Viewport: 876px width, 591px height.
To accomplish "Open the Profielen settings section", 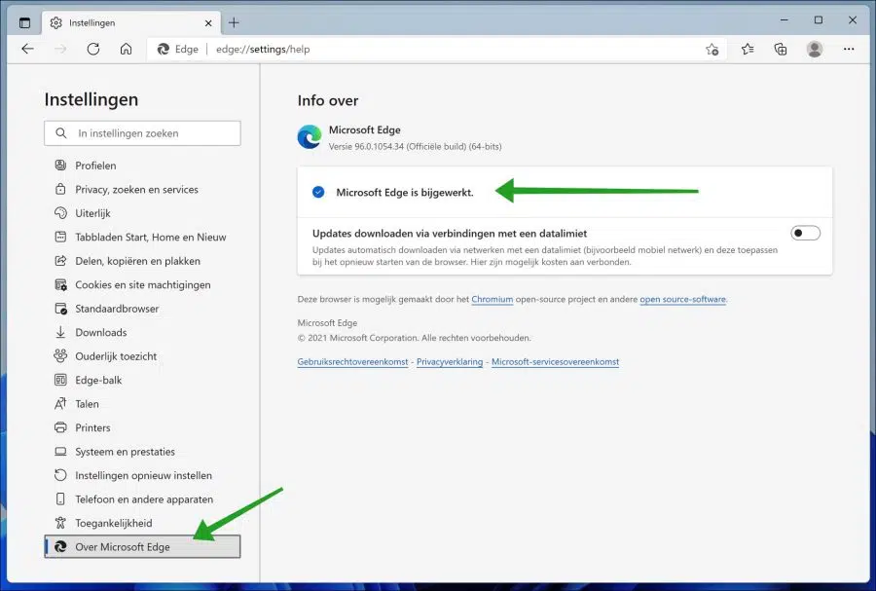I will coord(142,166).
